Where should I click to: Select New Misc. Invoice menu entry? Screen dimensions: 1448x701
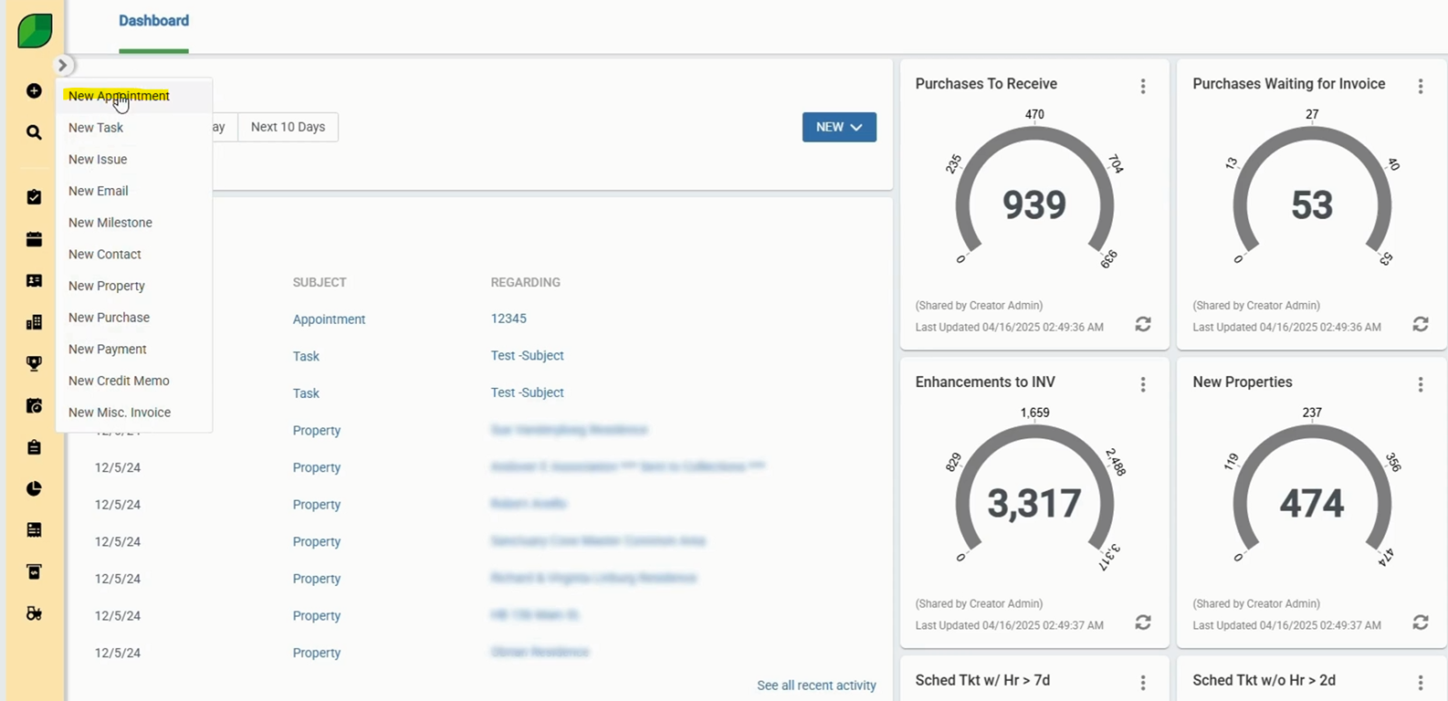pos(134,413)
